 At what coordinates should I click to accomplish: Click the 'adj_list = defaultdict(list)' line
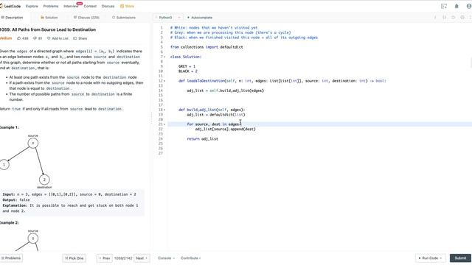coord(216,115)
